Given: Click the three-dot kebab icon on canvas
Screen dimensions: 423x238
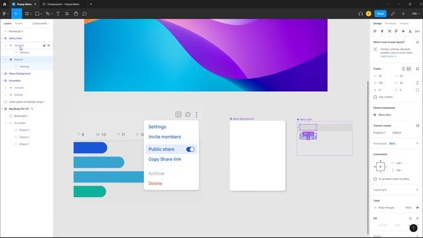Looking at the screenshot, I should pos(196,114).
